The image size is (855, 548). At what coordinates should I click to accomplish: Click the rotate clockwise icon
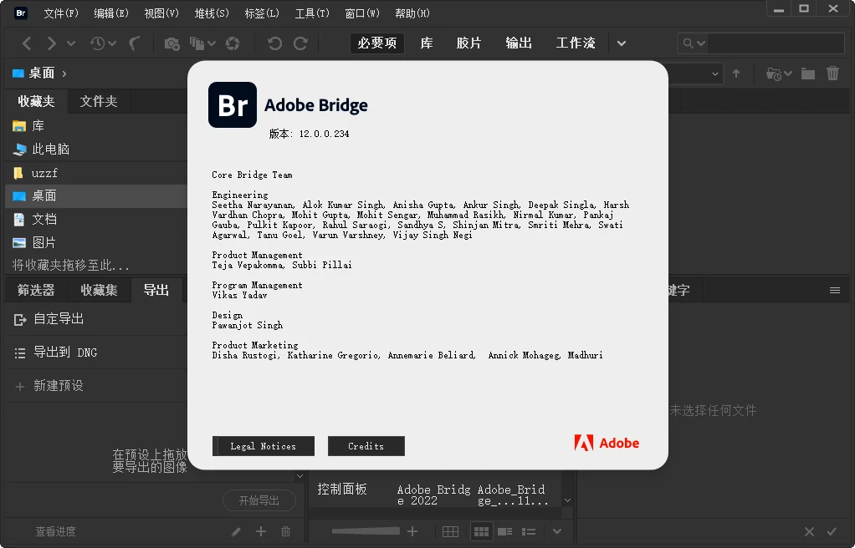(300, 43)
